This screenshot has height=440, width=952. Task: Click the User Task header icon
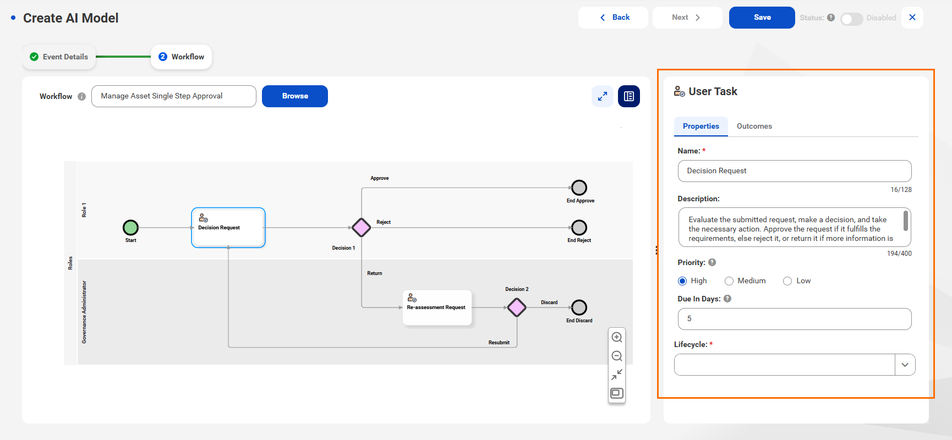(680, 91)
